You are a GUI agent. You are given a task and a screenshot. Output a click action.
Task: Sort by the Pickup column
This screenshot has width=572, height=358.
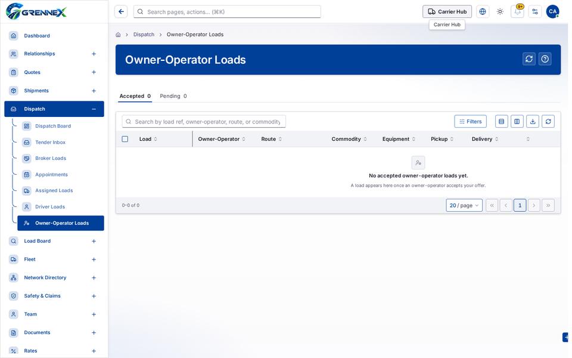click(x=442, y=139)
